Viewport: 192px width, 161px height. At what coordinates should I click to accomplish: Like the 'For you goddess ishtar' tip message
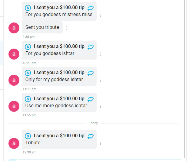pyautogui.click(x=91, y=47)
